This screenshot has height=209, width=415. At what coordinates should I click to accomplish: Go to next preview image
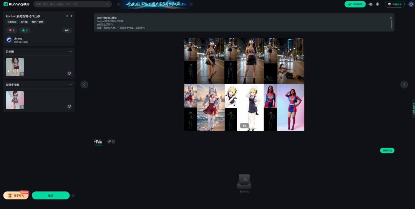pyautogui.click(x=404, y=84)
